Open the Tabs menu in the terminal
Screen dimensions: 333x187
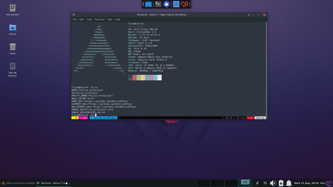(110, 19)
